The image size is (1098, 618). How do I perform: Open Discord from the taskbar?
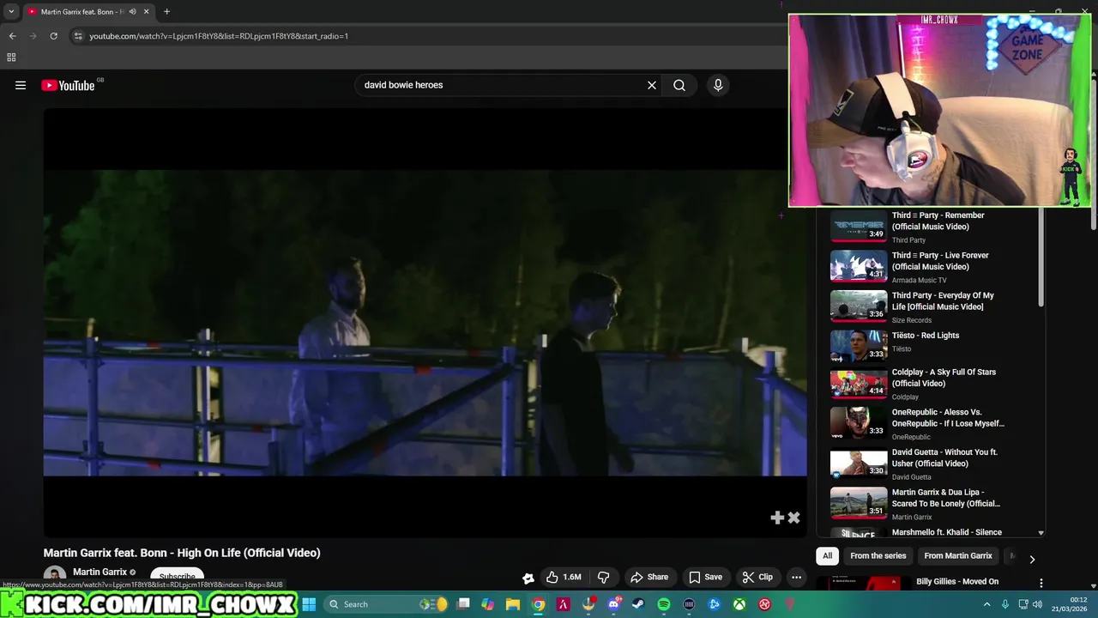coord(613,604)
